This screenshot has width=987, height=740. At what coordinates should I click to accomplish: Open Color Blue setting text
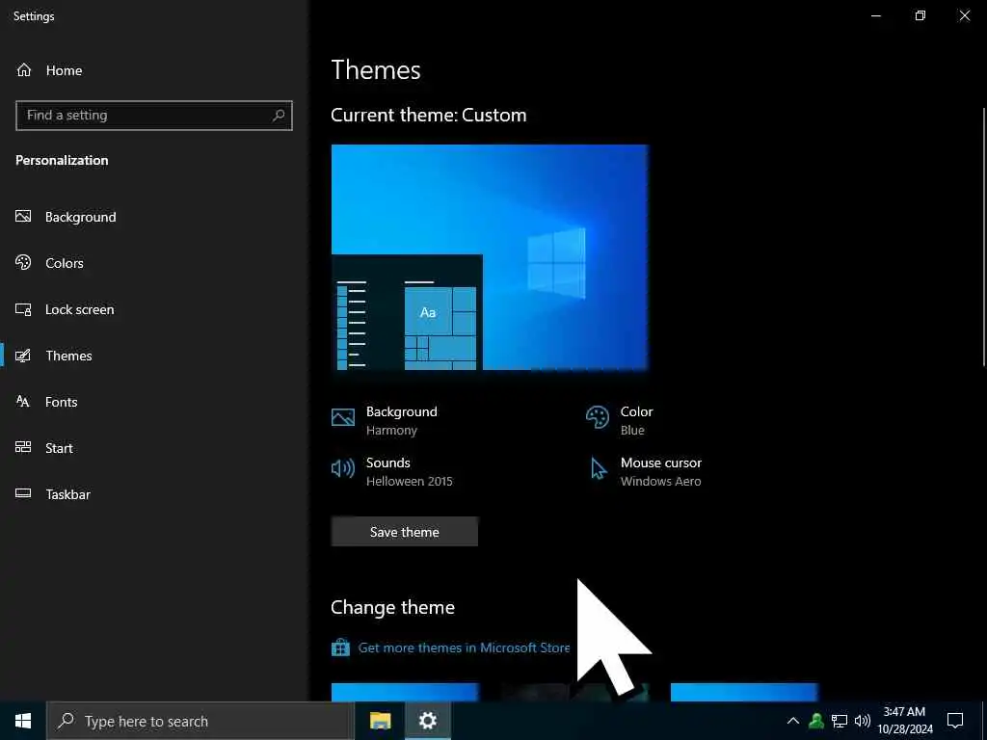(636, 420)
